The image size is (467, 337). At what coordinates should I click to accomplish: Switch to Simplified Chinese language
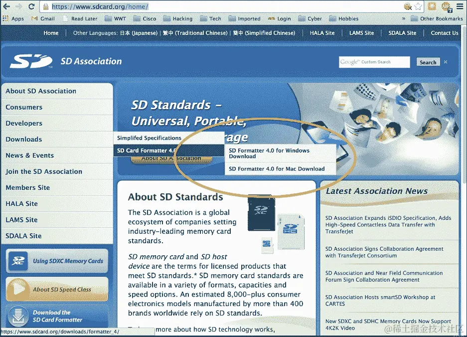264,33
